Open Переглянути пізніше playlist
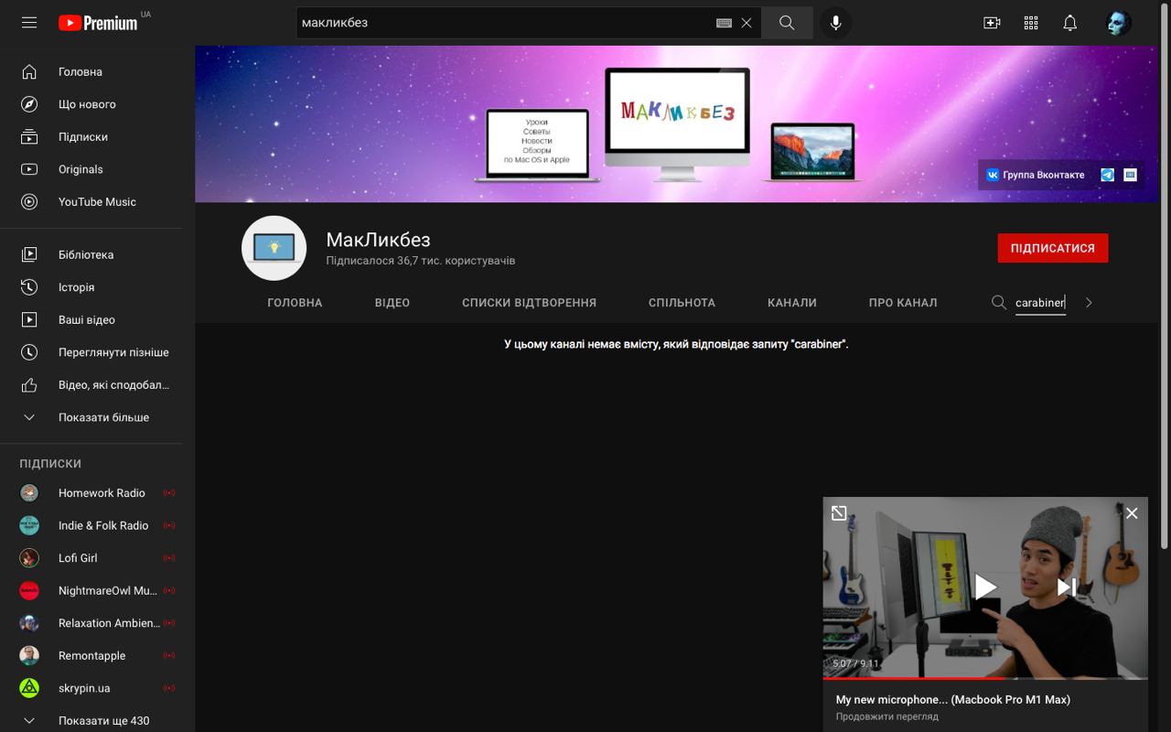The height and width of the screenshot is (732, 1171). point(91,352)
